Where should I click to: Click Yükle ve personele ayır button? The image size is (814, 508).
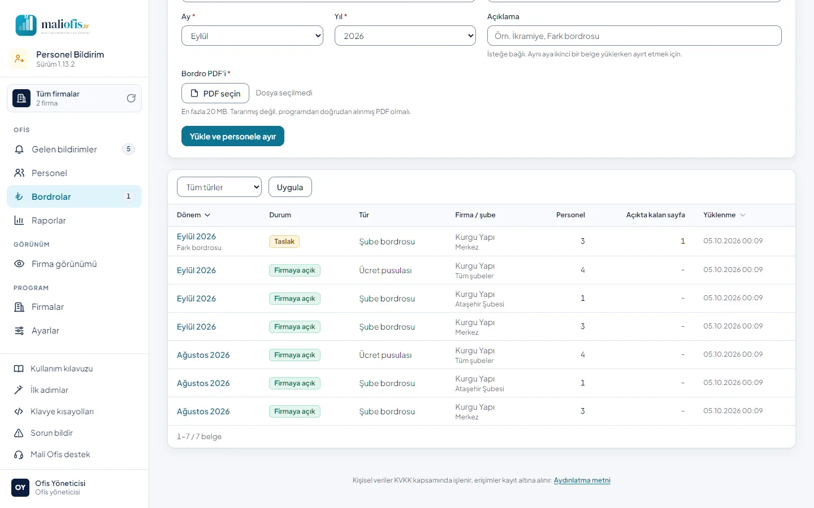[233, 136]
